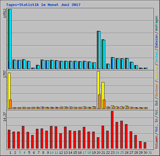Viewport: 160px width, 156px height.
Task: Click green day label 3
Action: [20, 153]
